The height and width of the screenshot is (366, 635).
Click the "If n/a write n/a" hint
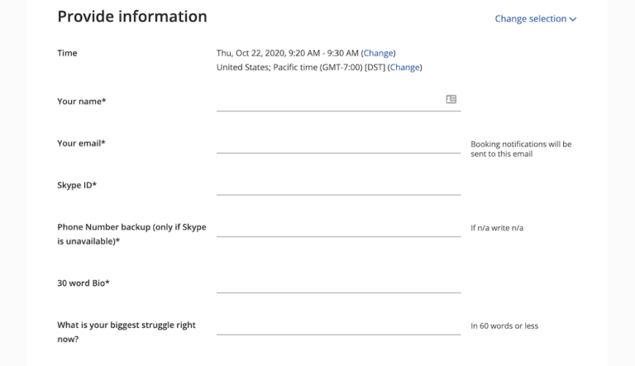pyautogui.click(x=496, y=228)
